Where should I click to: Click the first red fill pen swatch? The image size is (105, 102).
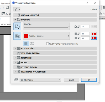pos(94,34)
